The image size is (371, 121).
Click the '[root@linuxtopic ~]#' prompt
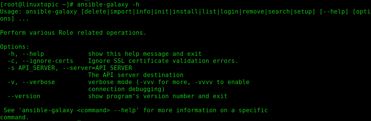click(37, 5)
